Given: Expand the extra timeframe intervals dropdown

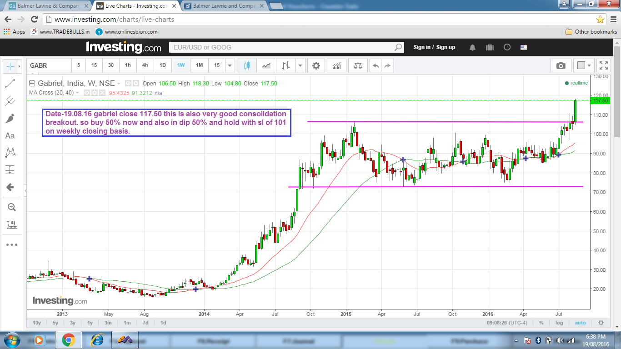Looking at the screenshot, I should click(230, 65).
